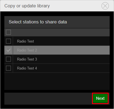Image resolution: width=114 pixels, height=109 pixels.
Task: Click the Radio Test station name
Action: coord(26,41)
